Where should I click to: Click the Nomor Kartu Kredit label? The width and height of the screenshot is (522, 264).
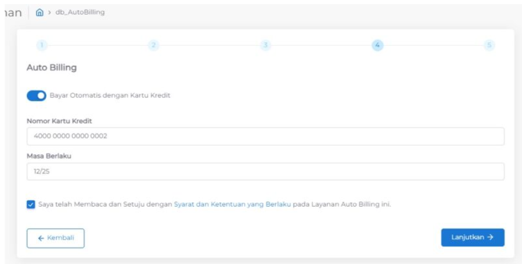click(59, 121)
